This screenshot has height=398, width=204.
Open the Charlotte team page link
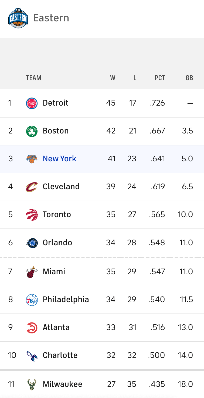[60, 355]
